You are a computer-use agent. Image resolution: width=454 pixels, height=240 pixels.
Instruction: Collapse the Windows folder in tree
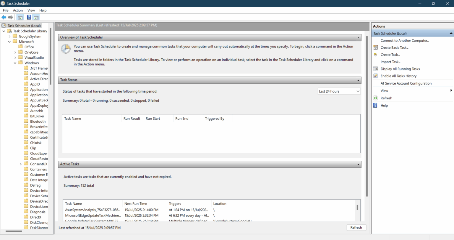15,63
